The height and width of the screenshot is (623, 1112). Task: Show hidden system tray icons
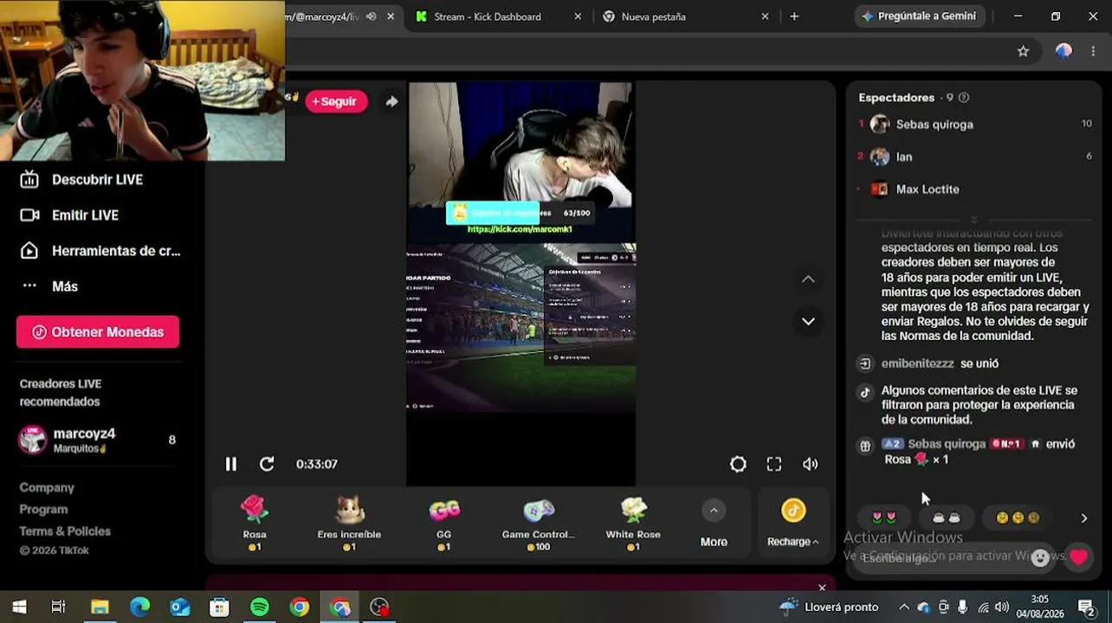point(903,607)
